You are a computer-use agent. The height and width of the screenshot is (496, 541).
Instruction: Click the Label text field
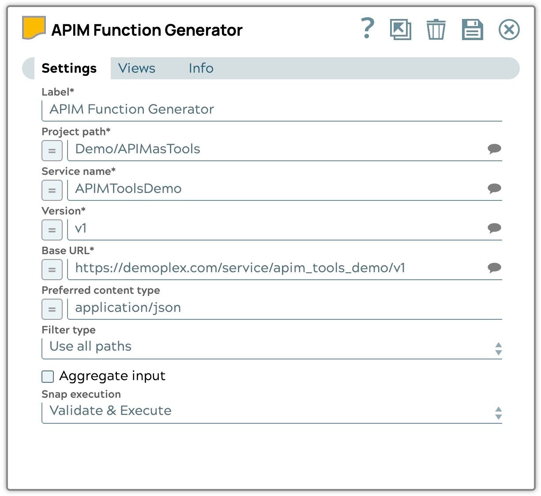coord(271,109)
